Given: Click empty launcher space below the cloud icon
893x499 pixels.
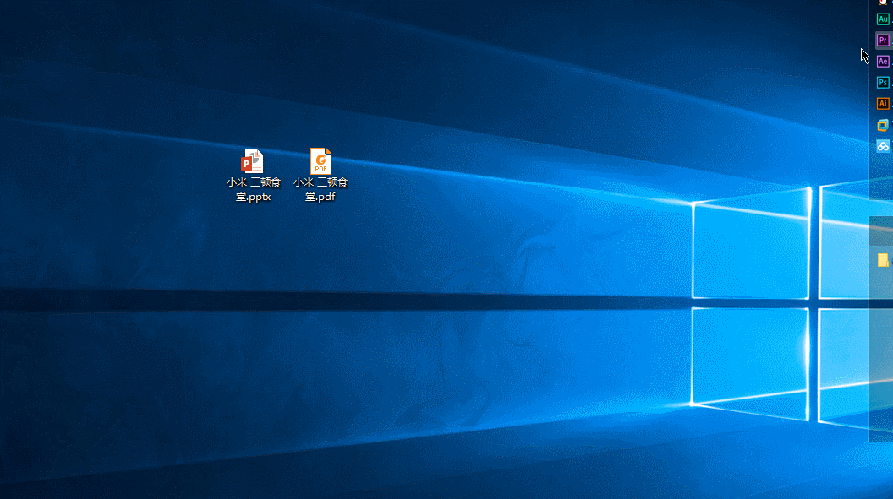Looking at the screenshot, I should point(881,182).
